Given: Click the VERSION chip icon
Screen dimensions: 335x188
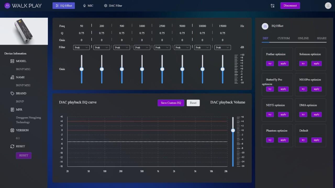Looking at the screenshot, I should point(12,130).
